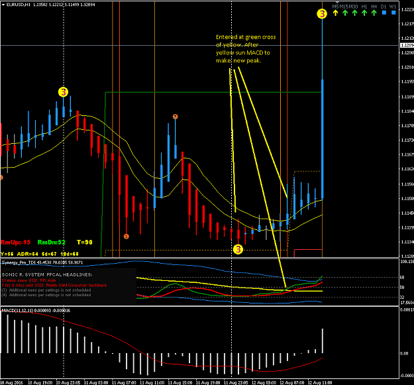Click the T=90 readout
This screenshot has height=385, width=414.
[x=85, y=242]
